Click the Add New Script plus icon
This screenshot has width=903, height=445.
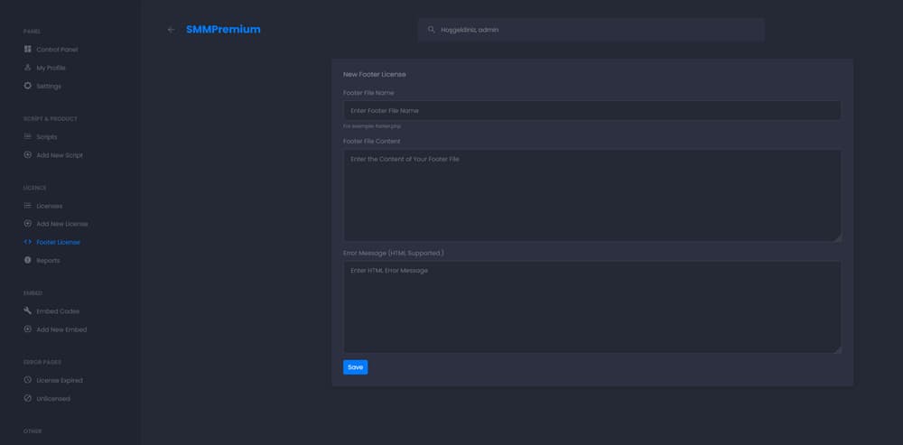click(x=28, y=155)
